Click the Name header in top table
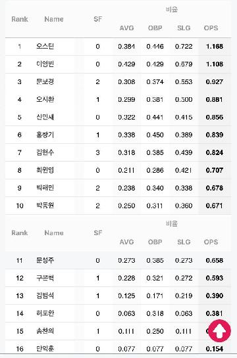Screen dimensions: 237x358 pos(54,19)
